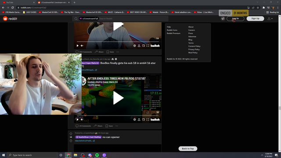Save the BoxBox post
This screenshot has height=158, width=281.
(x=109, y=126)
